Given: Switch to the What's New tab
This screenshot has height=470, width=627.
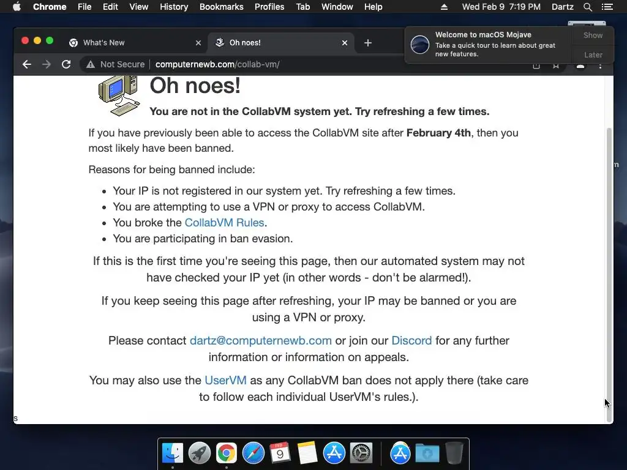Looking at the screenshot, I should point(134,43).
